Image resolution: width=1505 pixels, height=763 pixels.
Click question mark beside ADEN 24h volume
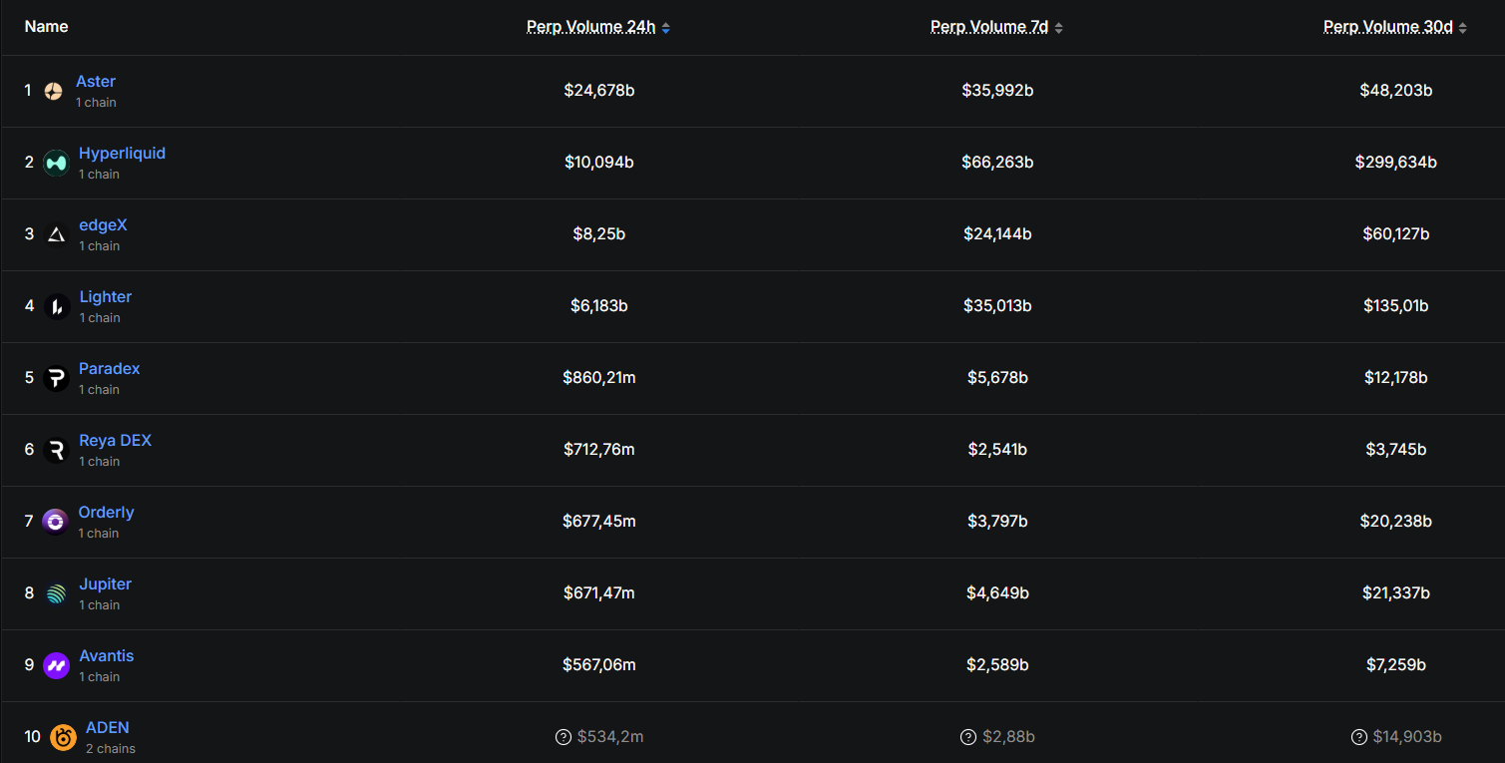tap(564, 737)
